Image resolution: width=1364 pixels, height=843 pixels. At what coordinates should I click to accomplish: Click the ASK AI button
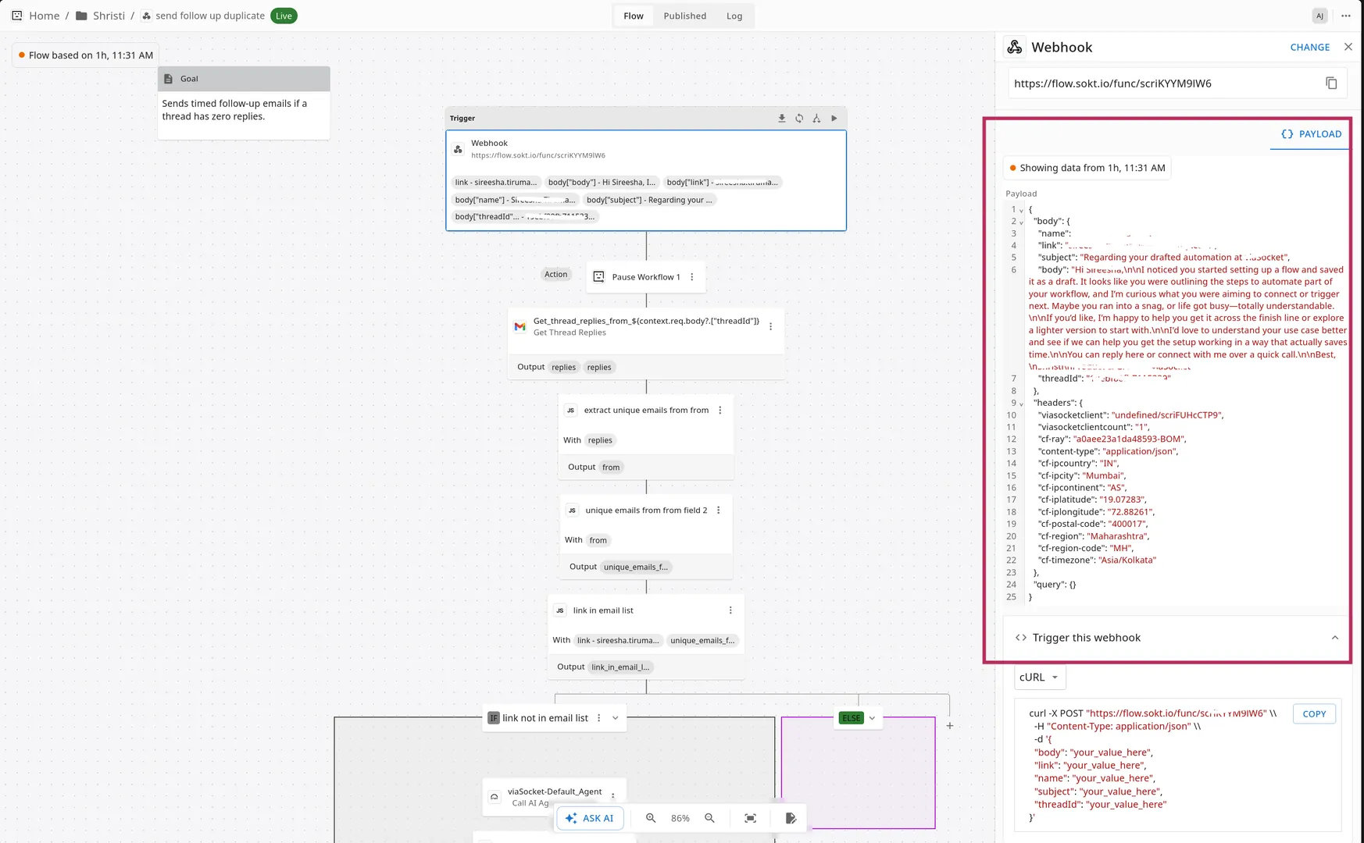[x=590, y=818]
